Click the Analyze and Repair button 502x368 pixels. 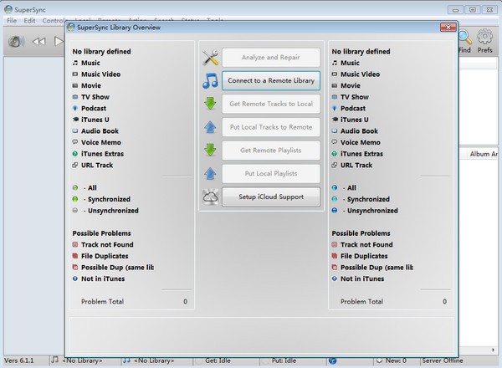click(x=271, y=58)
